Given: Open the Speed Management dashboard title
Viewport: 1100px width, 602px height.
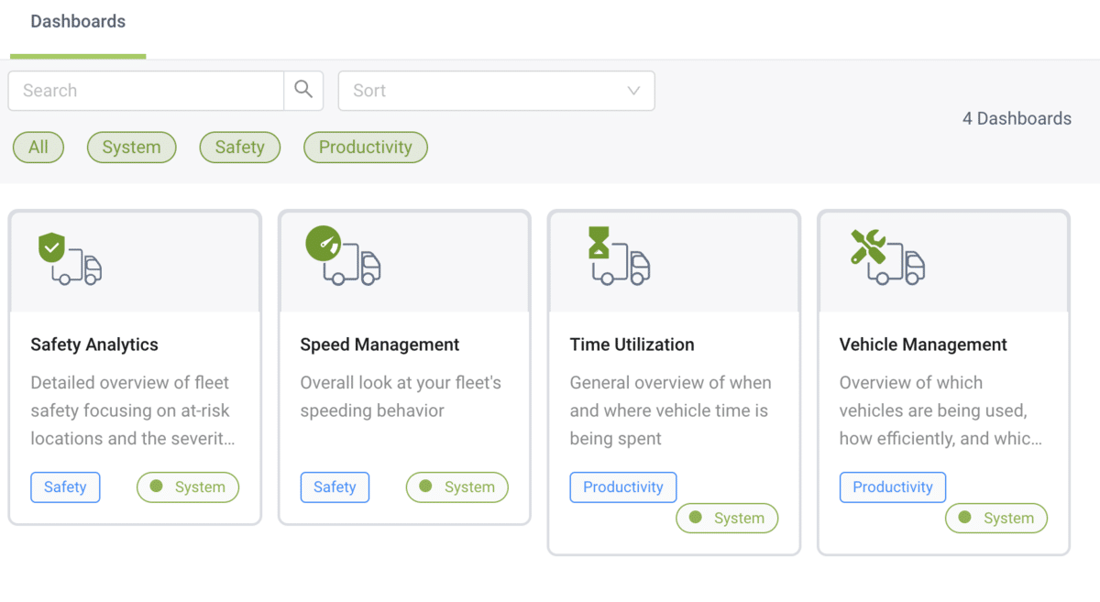Looking at the screenshot, I should pos(379,345).
